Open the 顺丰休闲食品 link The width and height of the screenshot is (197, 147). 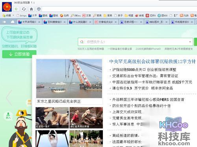click(x=162, y=88)
